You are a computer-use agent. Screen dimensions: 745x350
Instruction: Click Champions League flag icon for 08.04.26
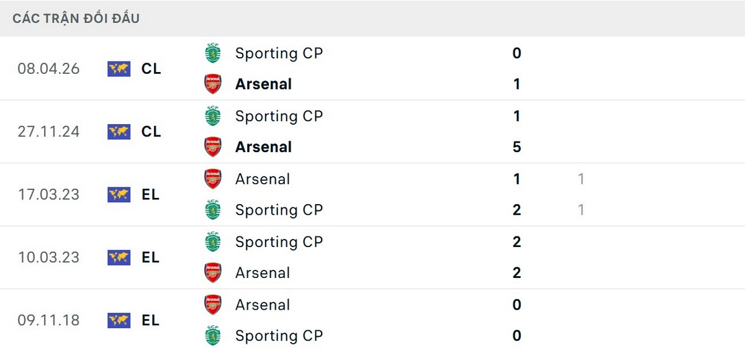pyautogui.click(x=119, y=69)
